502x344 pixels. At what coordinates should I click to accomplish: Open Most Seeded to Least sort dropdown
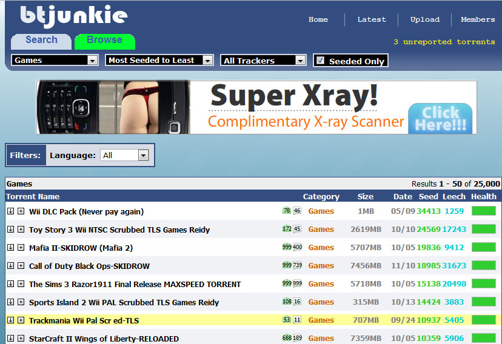coord(159,60)
